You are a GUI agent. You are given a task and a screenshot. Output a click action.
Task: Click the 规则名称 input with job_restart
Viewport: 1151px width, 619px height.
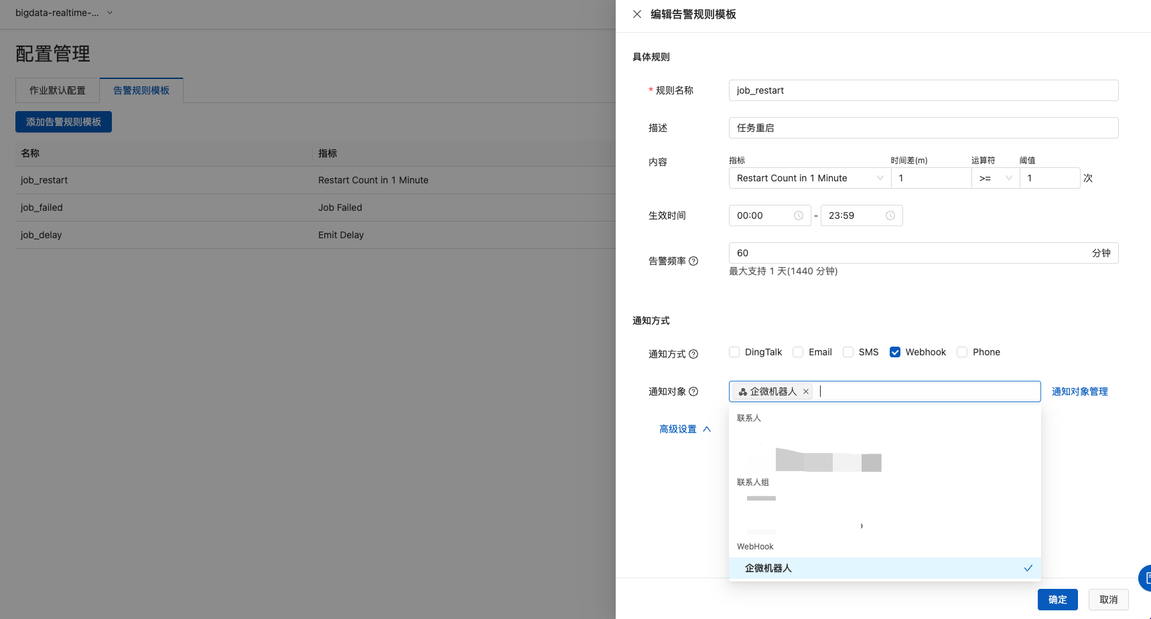click(924, 90)
